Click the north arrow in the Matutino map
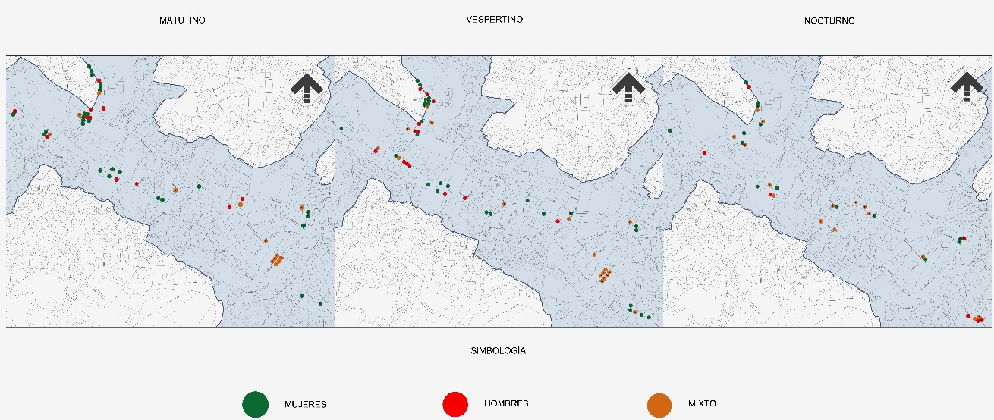The height and width of the screenshot is (420, 994). coord(307,88)
